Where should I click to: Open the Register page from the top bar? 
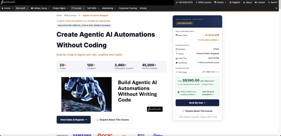coord(235,2)
